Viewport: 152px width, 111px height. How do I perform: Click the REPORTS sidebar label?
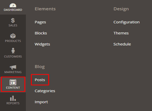[x=13, y=103]
